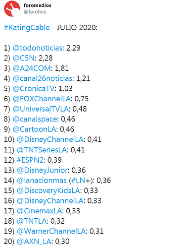Open the @forofms handle link
This screenshot has width=191, height=248.
[x=35, y=12]
